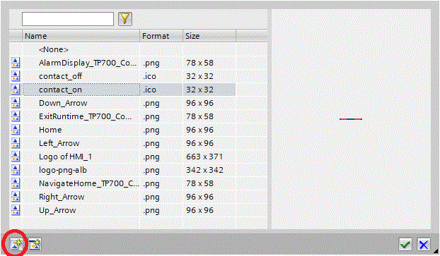Viewport: 440px width, 256px height.
Task: Click the filter text input field
Action: (x=68, y=19)
